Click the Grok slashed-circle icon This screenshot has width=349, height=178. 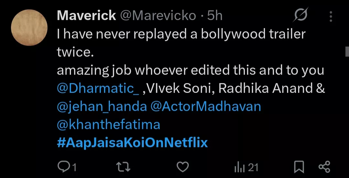(300, 15)
